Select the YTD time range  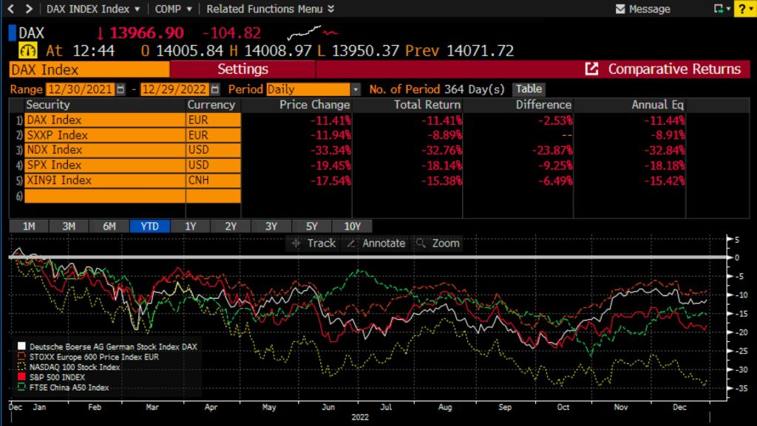[x=149, y=227]
